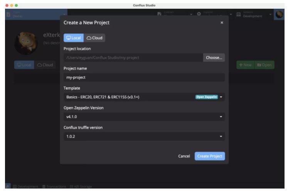Open ABI Storage in the status bar
The image size is (288, 192).
[x=81, y=186]
